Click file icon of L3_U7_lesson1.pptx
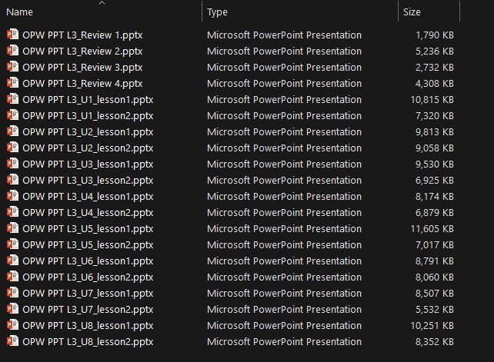The width and height of the screenshot is (494, 362). coord(12,292)
